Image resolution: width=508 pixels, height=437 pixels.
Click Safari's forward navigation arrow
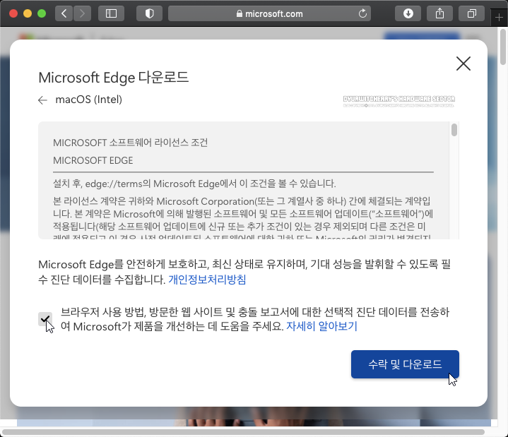coord(82,13)
